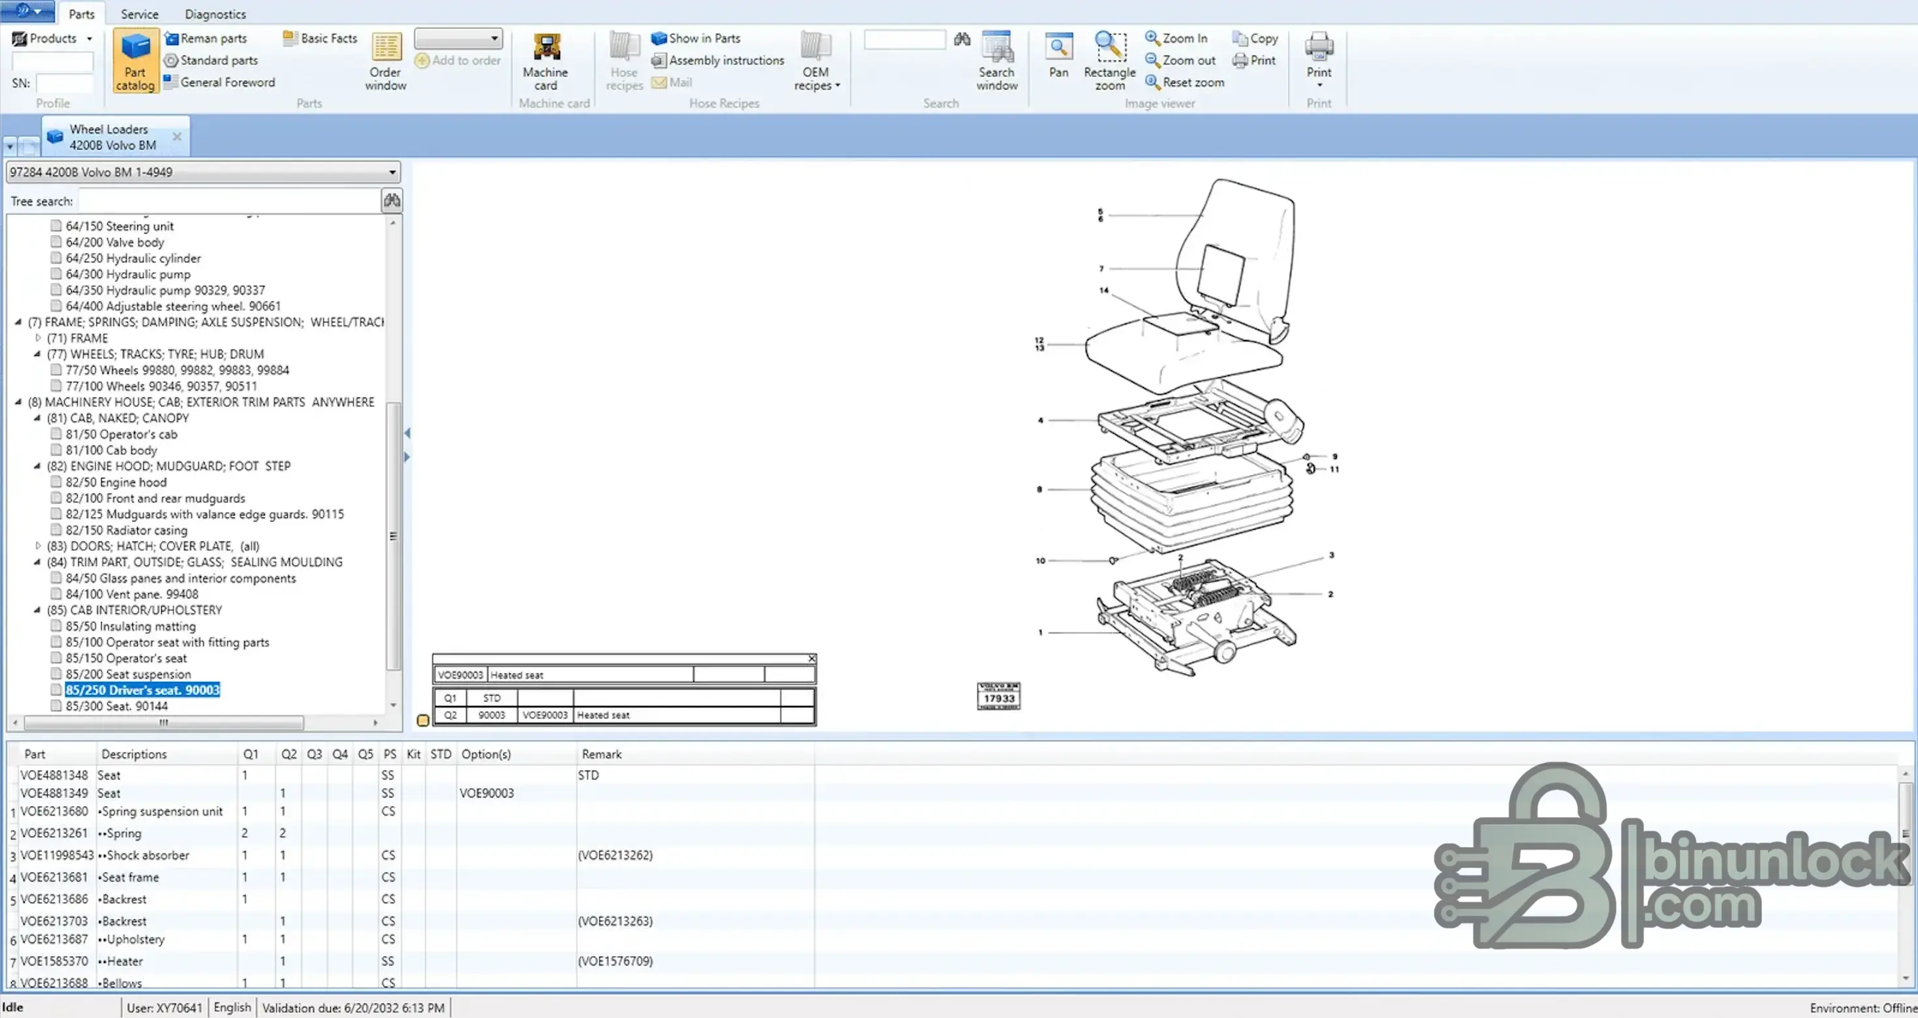The width and height of the screenshot is (1918, 1018).
Task: Click the yellow note icon beside Q2 row
Action: pos(423,720)
